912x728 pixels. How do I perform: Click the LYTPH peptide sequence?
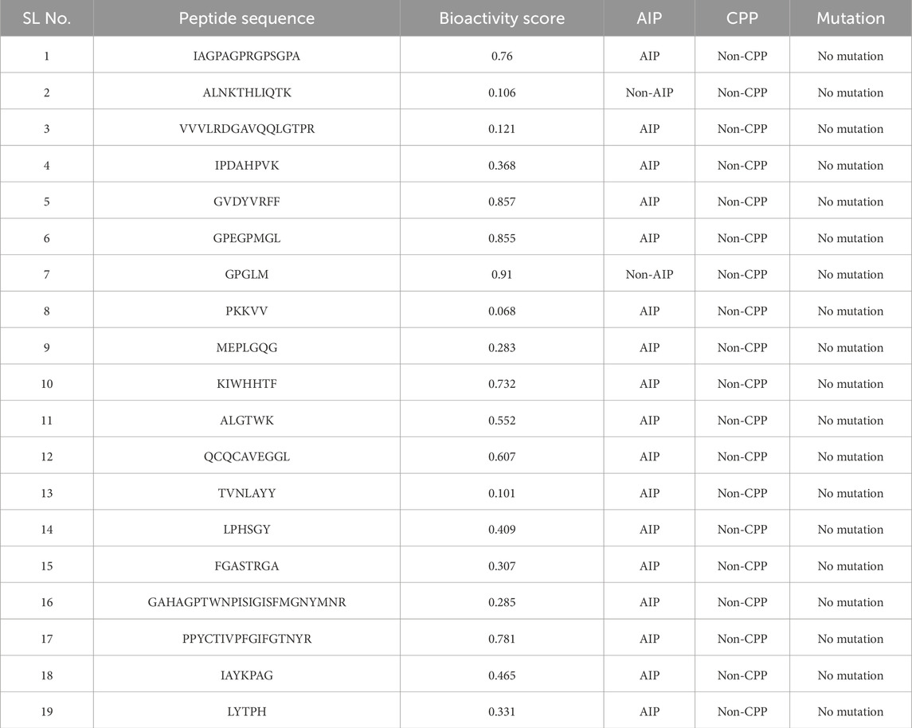[247, 712]
